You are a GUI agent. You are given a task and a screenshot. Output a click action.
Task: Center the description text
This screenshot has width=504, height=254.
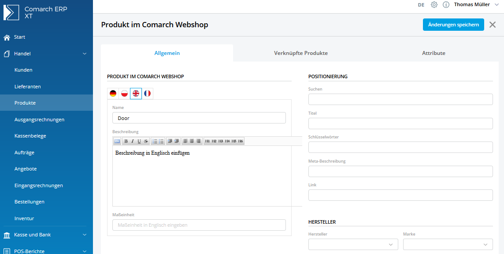(x=192, y=141)
